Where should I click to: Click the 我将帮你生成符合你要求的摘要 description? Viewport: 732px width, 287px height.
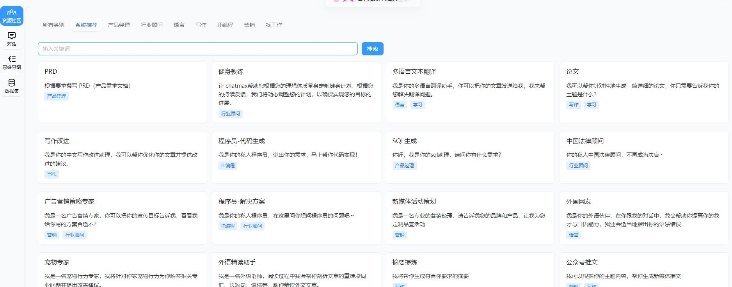coord(431,276)
